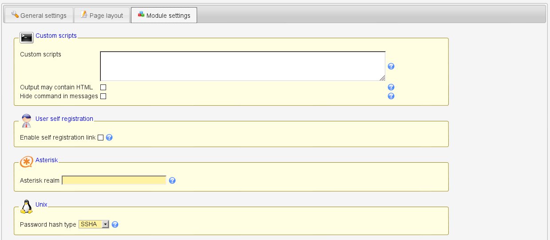Tick the Hide command in messages checkbox
This screenshot has height=240, width=550.
click(103, 96)
